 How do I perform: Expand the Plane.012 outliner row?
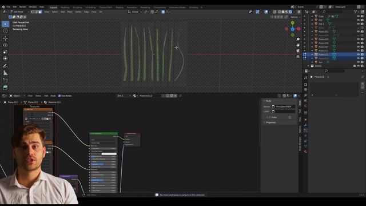pos(312,54)
